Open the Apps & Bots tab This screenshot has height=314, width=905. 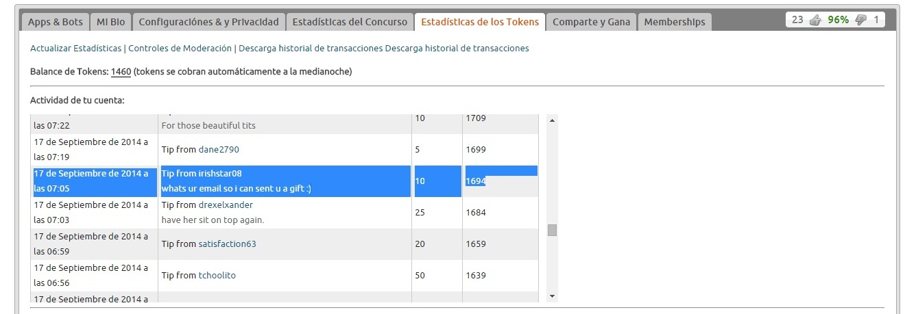[55, 22]
